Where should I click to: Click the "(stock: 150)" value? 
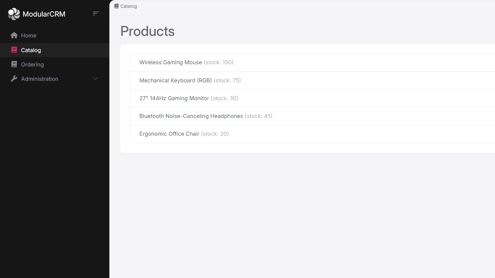(218, 62)
